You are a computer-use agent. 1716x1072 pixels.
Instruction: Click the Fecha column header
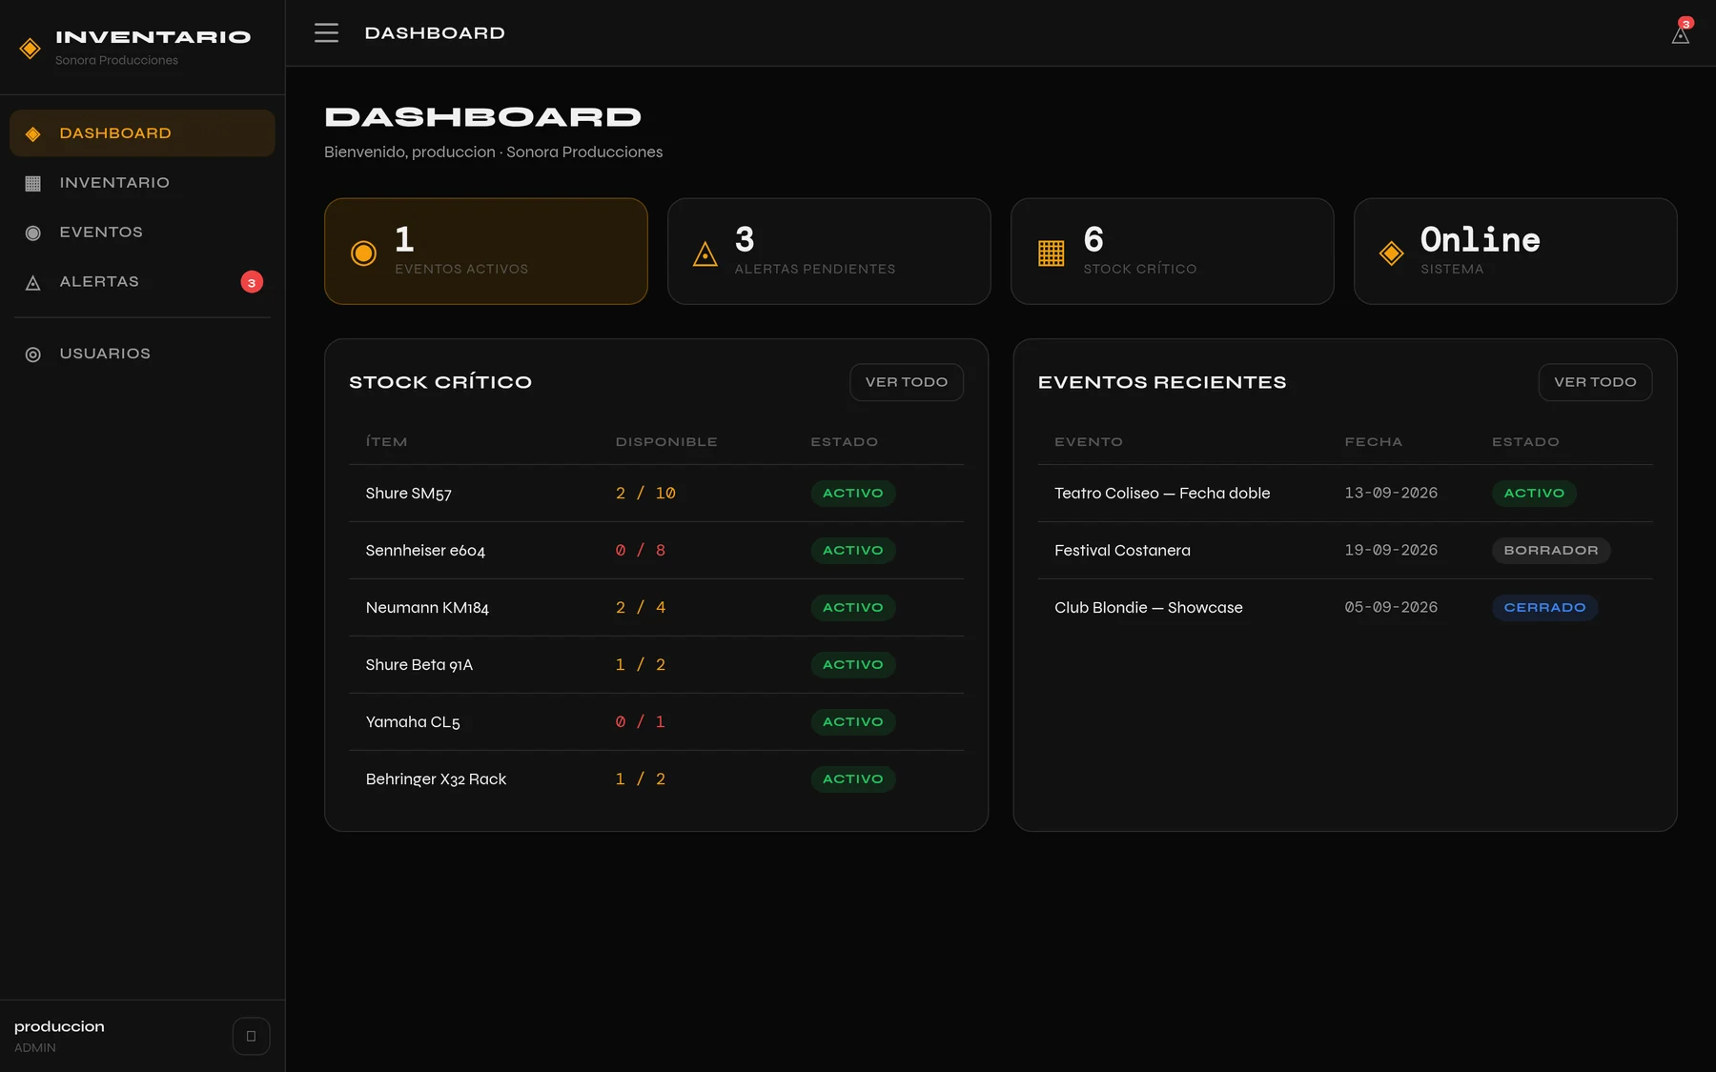(x=1373, y=442)
